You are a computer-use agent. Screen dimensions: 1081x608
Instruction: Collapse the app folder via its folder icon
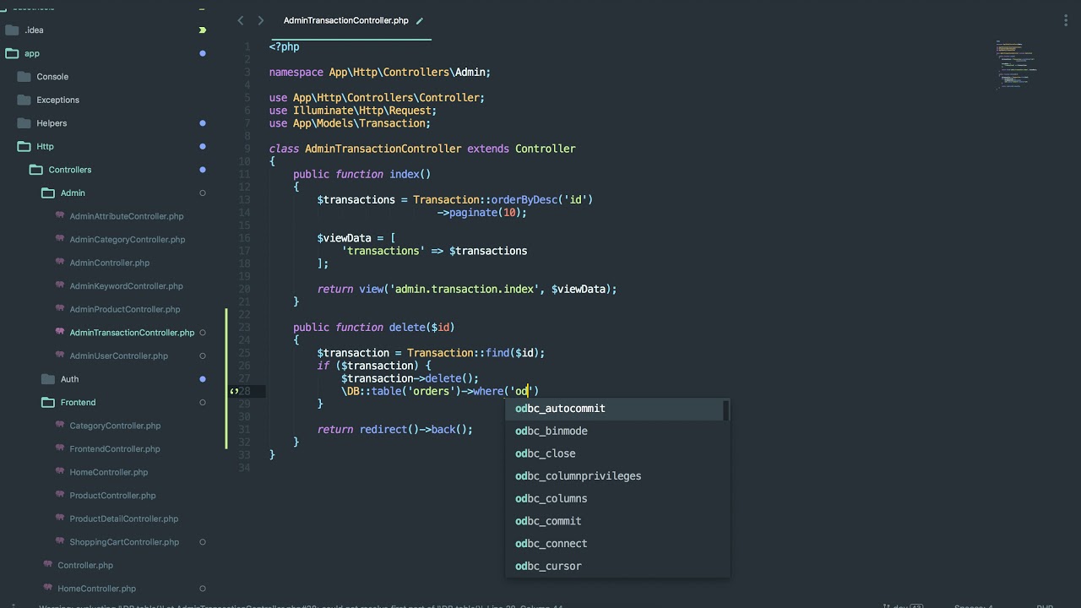pos(12,53)
